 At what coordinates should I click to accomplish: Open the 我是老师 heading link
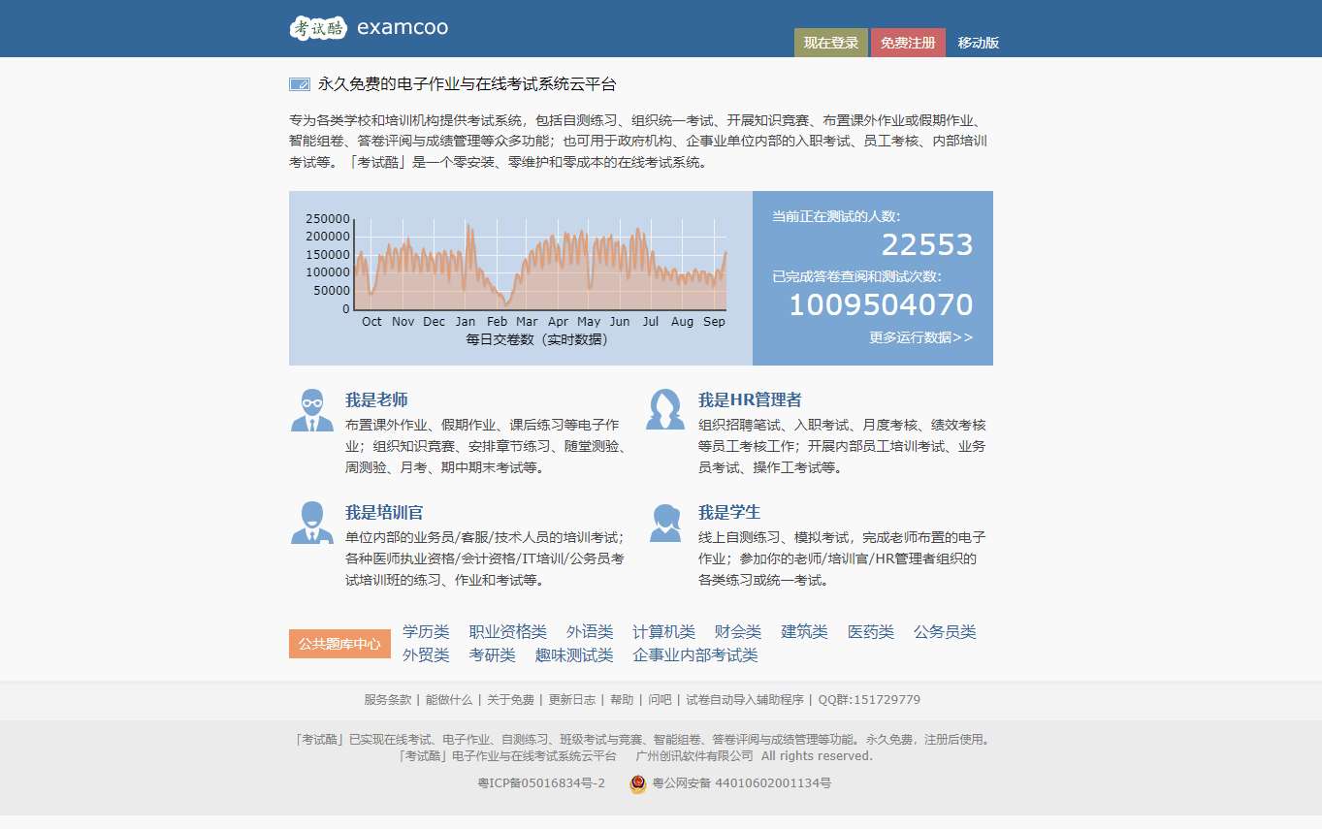(376, 399)
